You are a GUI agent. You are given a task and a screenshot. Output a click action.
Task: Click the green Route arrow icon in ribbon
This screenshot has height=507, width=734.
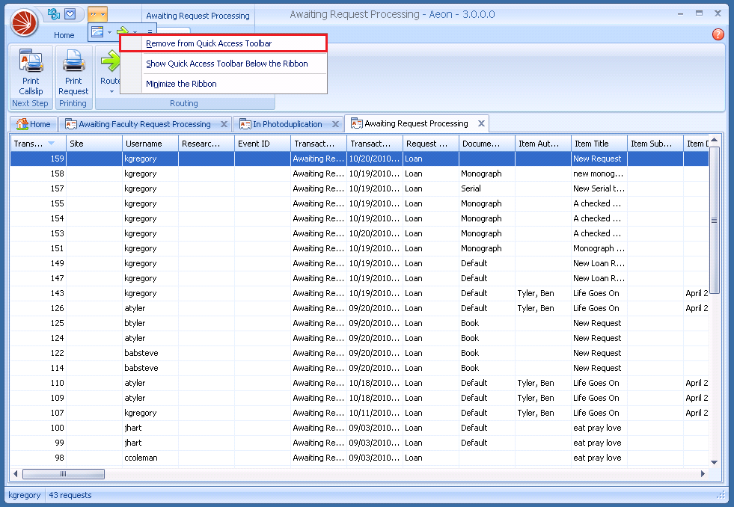111,61
